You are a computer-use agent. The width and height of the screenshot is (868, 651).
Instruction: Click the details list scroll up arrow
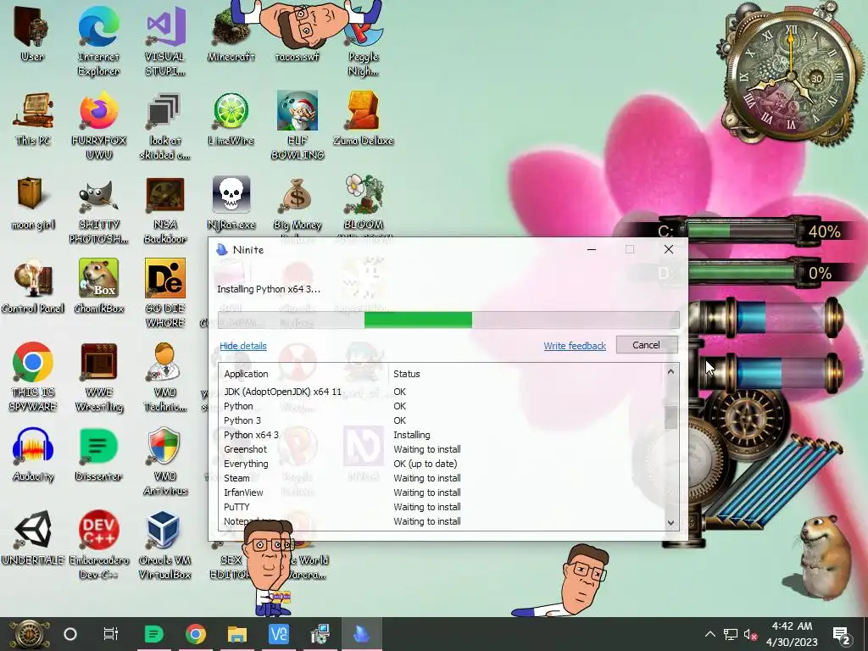671,372
